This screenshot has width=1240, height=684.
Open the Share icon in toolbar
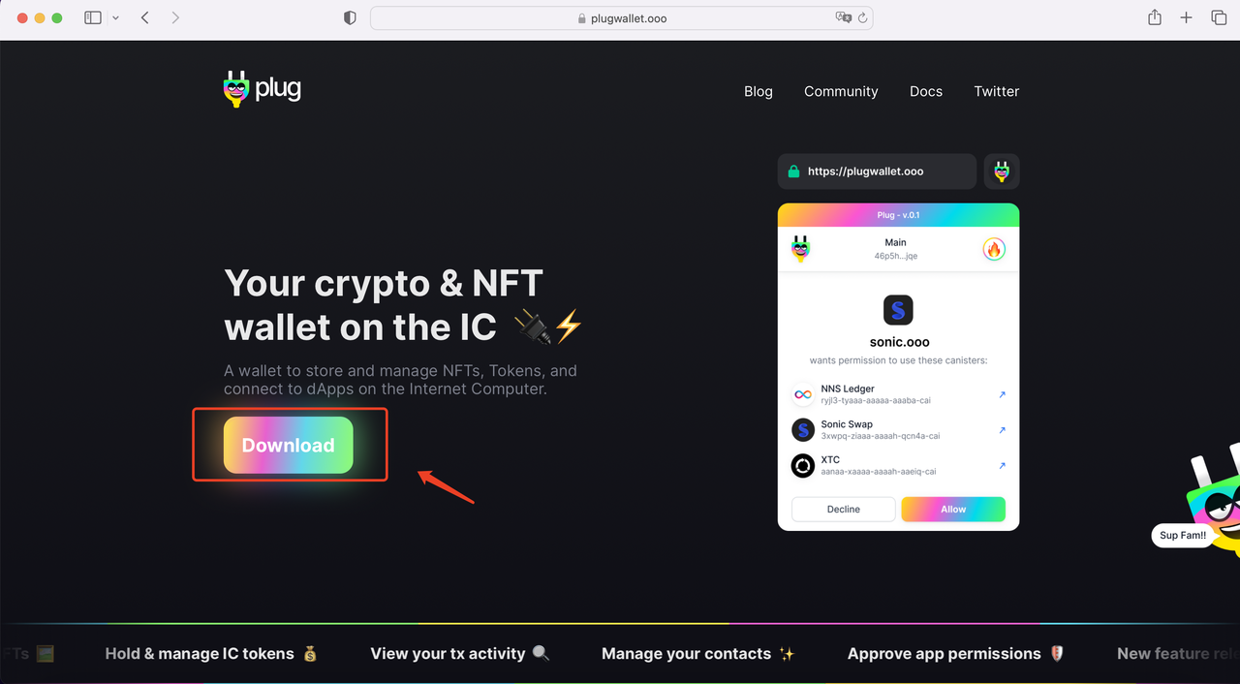click(1155, 17)
